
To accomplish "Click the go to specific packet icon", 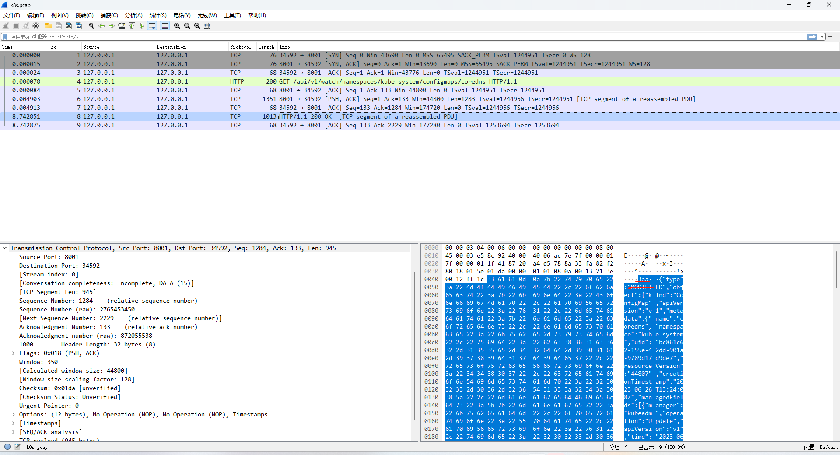I will (x=122, y=26).
